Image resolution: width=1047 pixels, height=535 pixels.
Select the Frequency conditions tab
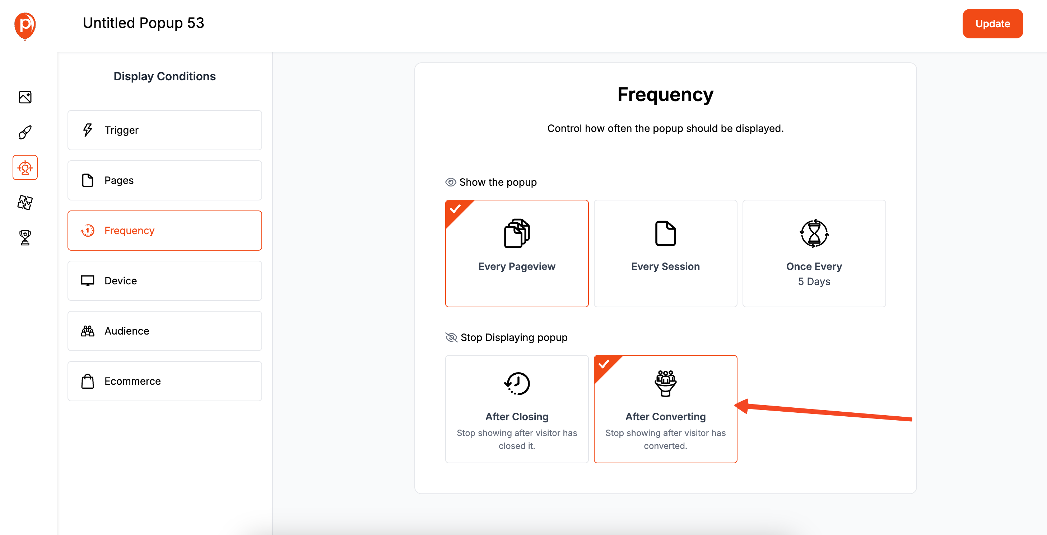click(164, 231)
